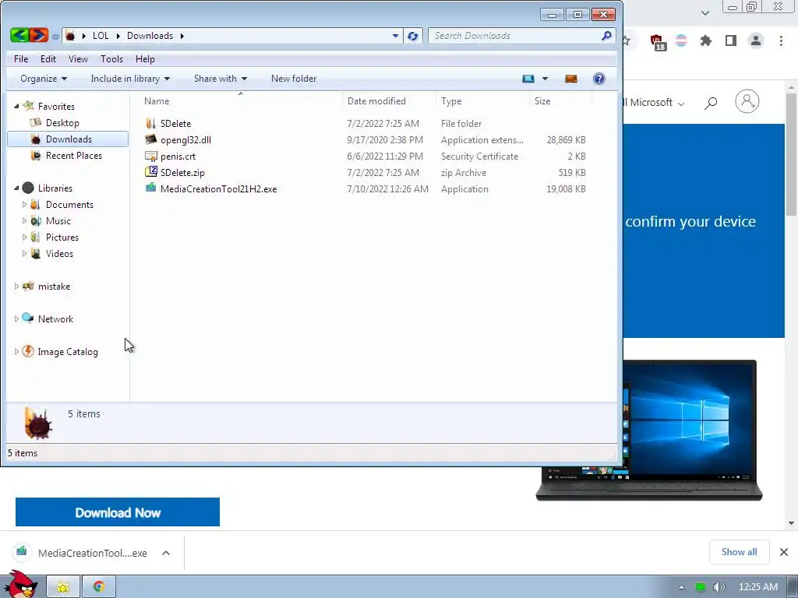
Task: Open the Include in library dropdown
Action: pyautogui.click(x=130, y=79)
